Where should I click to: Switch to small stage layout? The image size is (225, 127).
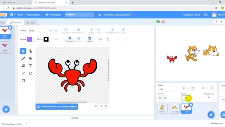click(x=216, y=22)
